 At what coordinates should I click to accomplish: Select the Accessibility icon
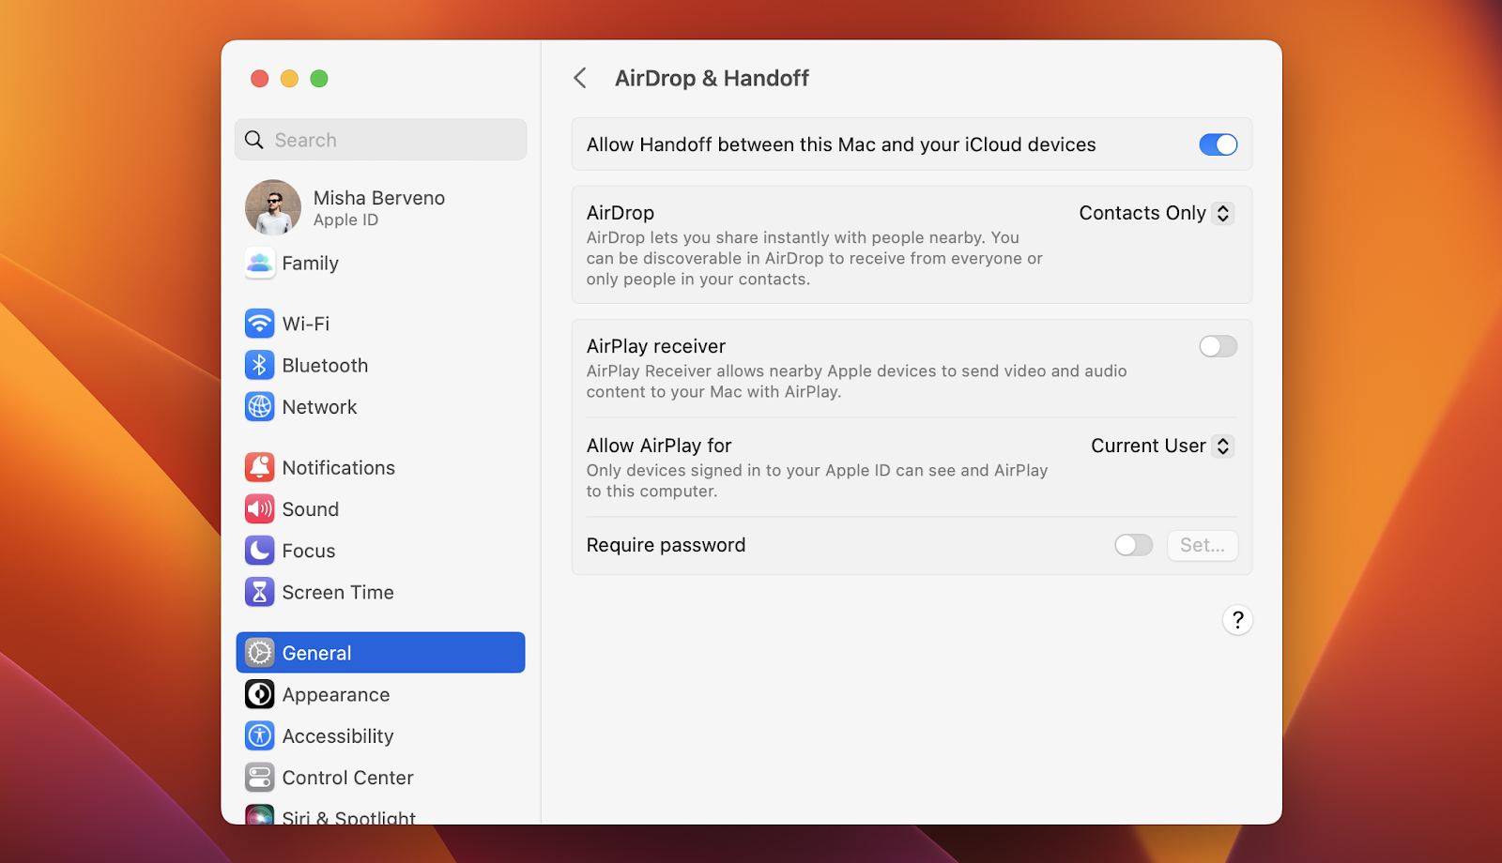259,735
